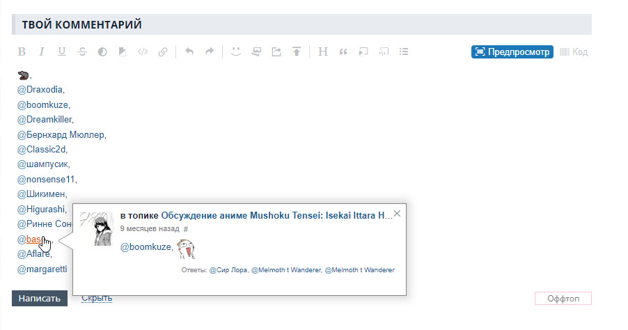628x330 pixels.
Task: Open the text color picker
Action: [102, 52]
